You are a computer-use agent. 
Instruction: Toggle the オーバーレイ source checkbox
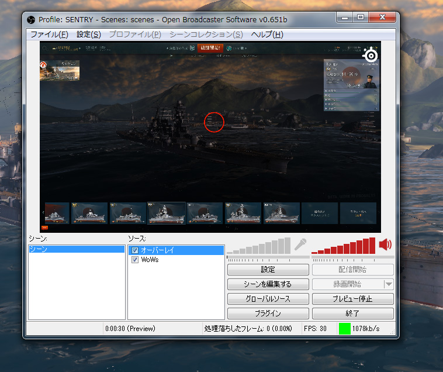[135, 250]
